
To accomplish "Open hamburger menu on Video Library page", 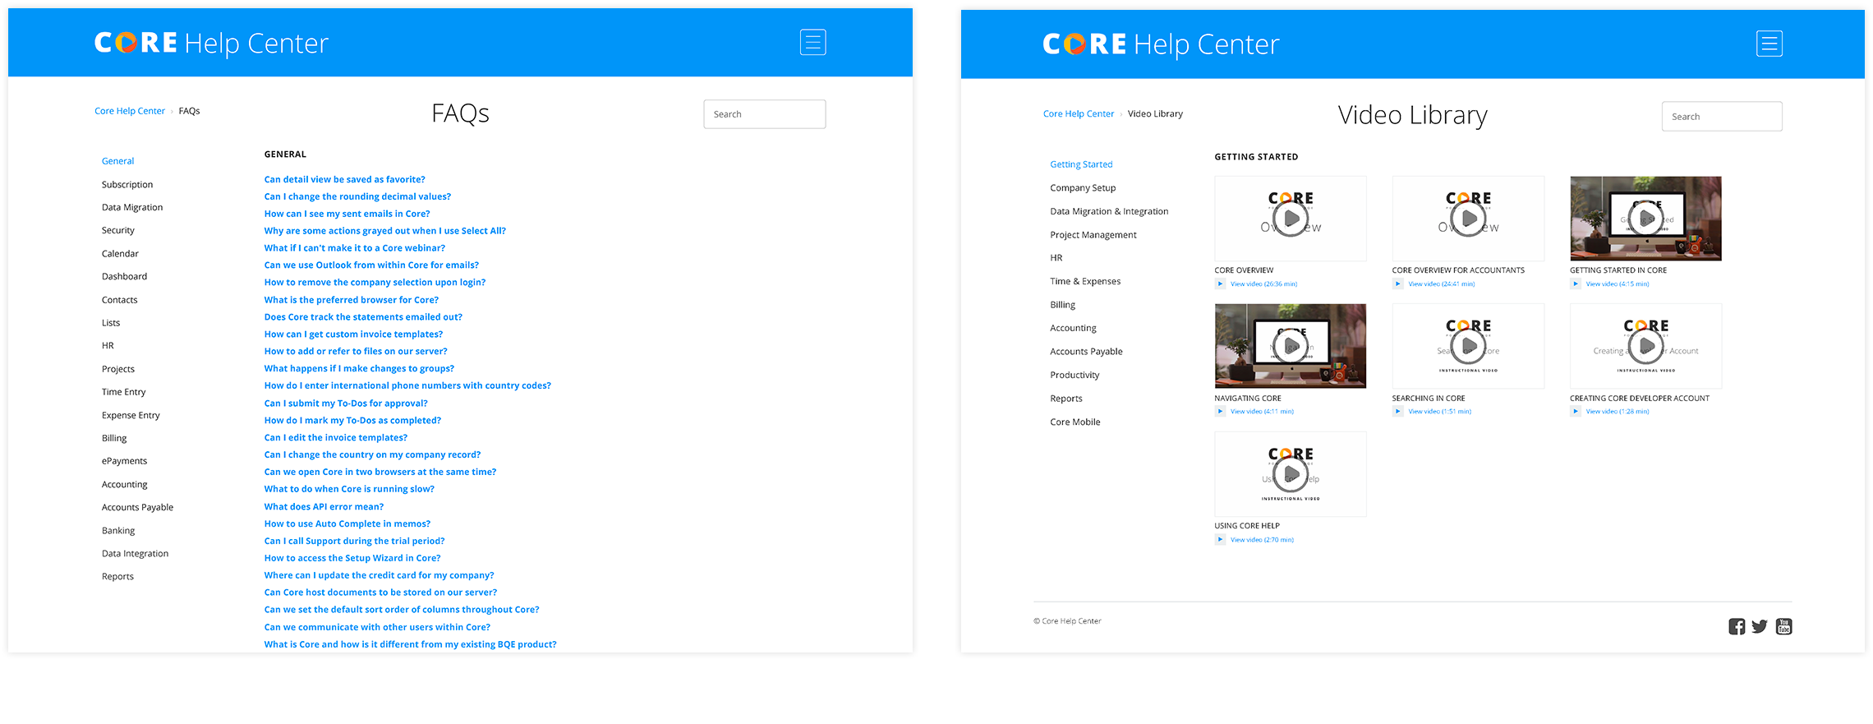I will pos(1769,44).
